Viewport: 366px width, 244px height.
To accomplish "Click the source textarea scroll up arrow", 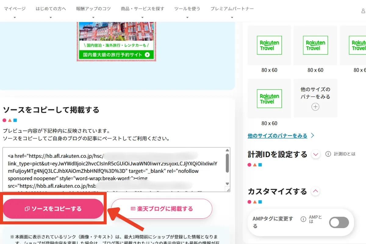I will (x=227, y=151).
